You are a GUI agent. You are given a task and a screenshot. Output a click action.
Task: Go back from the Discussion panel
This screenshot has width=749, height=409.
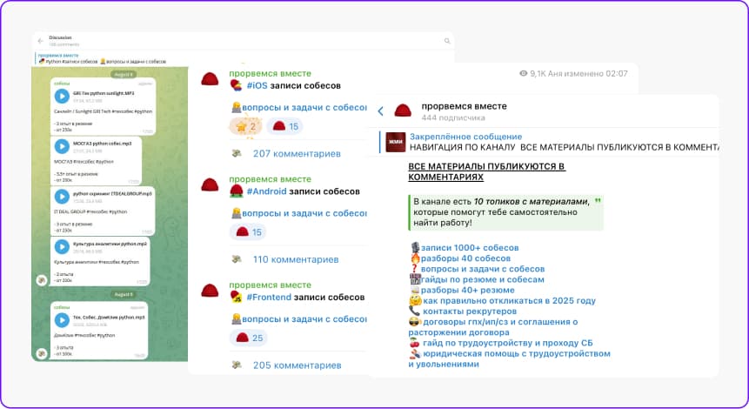(x=41, y=41)
